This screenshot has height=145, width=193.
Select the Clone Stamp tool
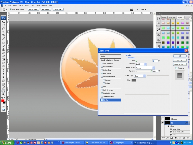pyautogui.click(x=3, y=50)
